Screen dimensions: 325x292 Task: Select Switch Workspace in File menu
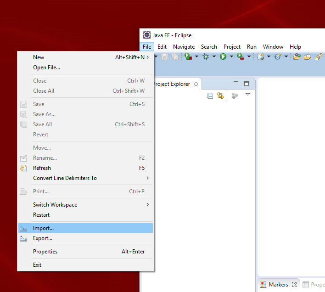[x=55, y=205]
